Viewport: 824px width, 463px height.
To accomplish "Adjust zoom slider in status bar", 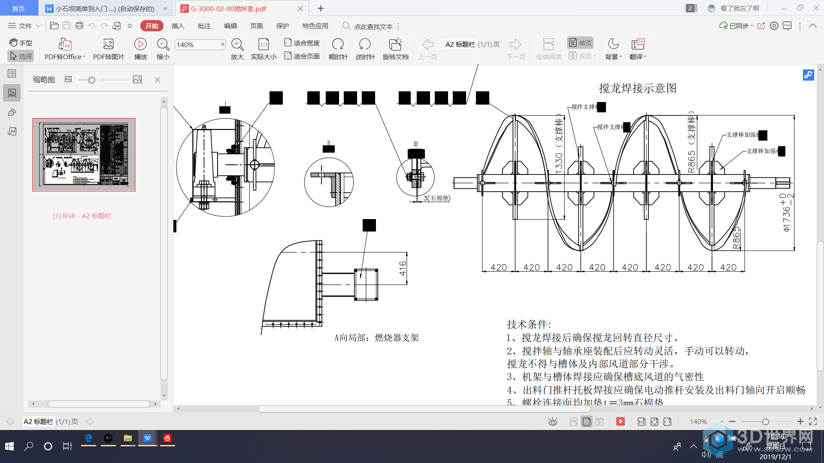I will point(766,422).
